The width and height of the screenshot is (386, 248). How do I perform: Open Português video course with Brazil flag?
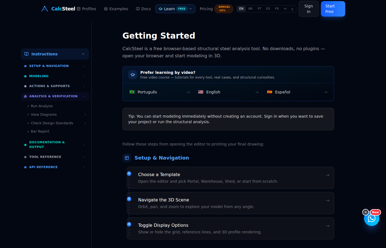[160, 92]
